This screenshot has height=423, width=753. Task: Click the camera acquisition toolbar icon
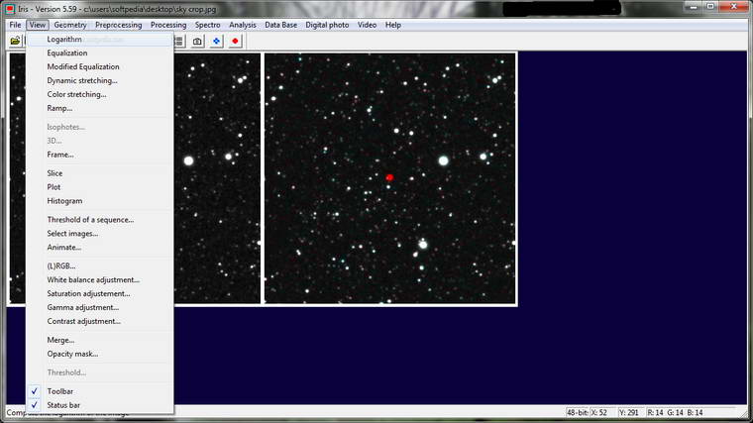point(197,42)
